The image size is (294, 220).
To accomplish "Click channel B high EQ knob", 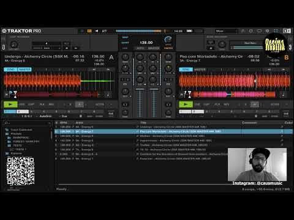I will [153, 57].
